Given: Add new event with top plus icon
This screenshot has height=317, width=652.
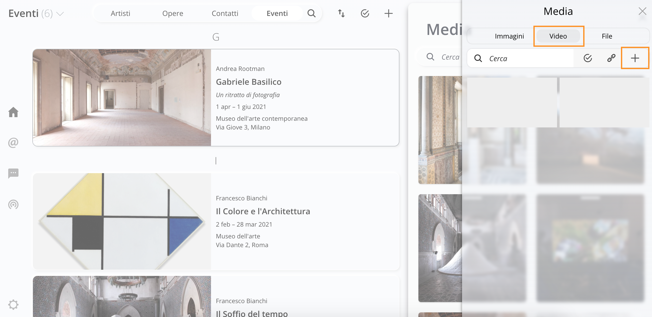Looking at the screenshot, I should point(388,13).
